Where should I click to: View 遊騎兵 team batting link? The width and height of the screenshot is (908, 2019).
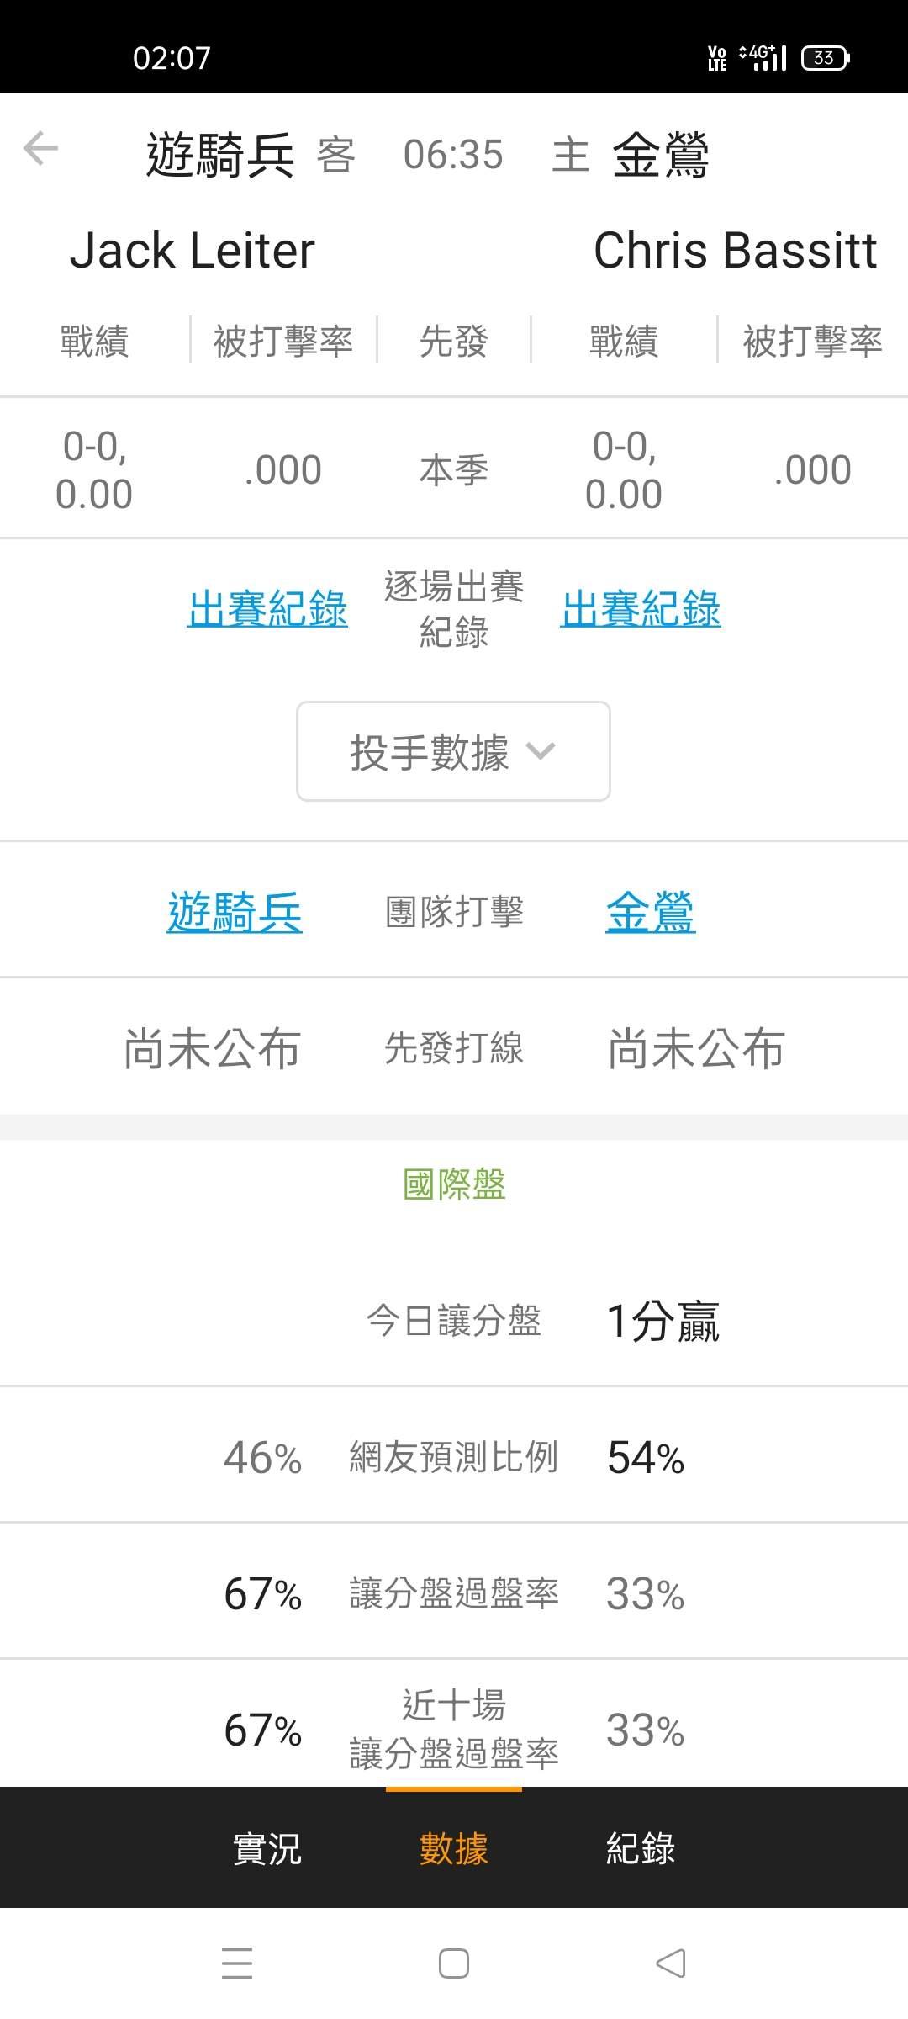(x=235, y=912)
